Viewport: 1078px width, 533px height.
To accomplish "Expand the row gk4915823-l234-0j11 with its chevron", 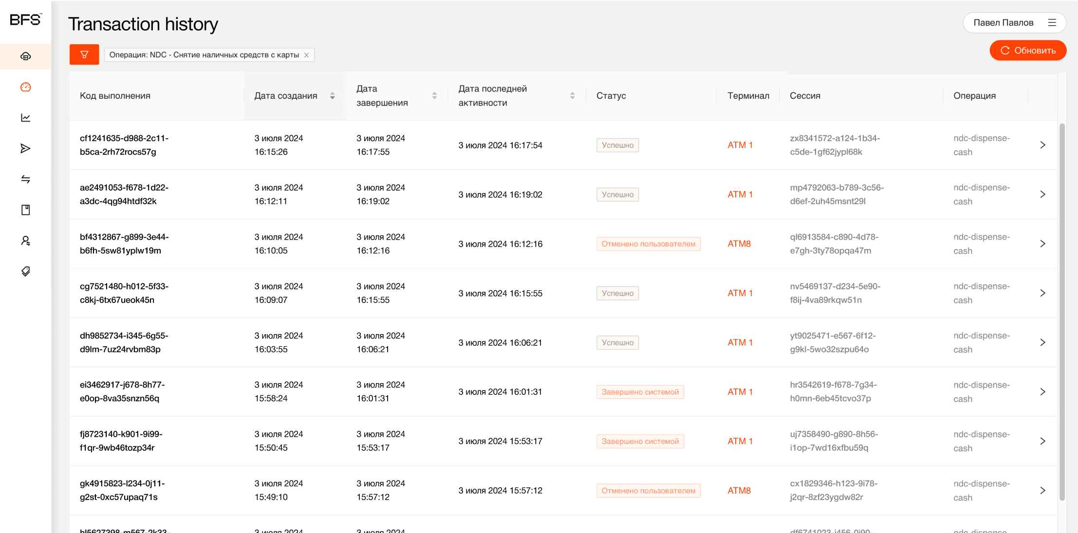I will point(1042,491).
